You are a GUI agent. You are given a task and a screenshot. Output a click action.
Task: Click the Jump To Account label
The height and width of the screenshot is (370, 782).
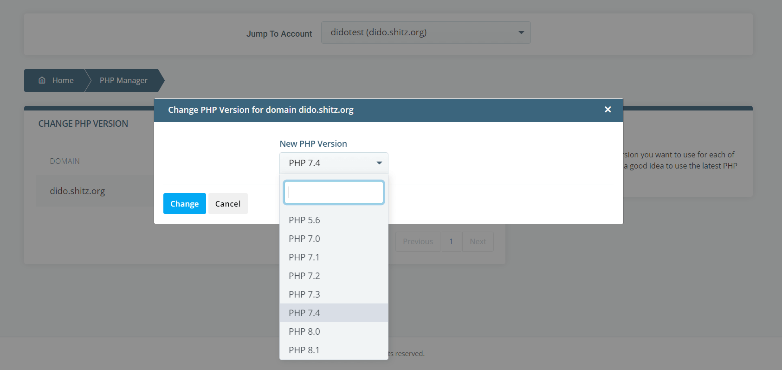click(x=279, y=33)
